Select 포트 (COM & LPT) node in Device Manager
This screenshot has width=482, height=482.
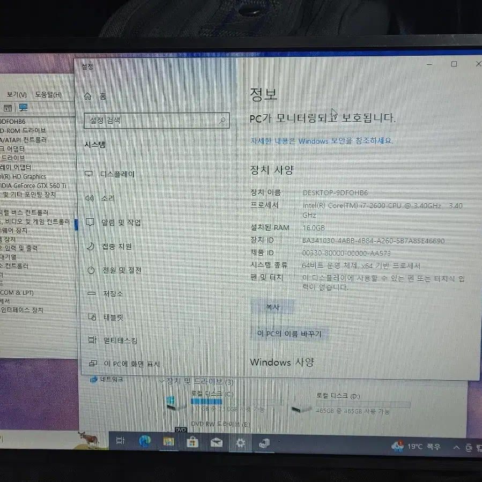[x=17, y=293]
